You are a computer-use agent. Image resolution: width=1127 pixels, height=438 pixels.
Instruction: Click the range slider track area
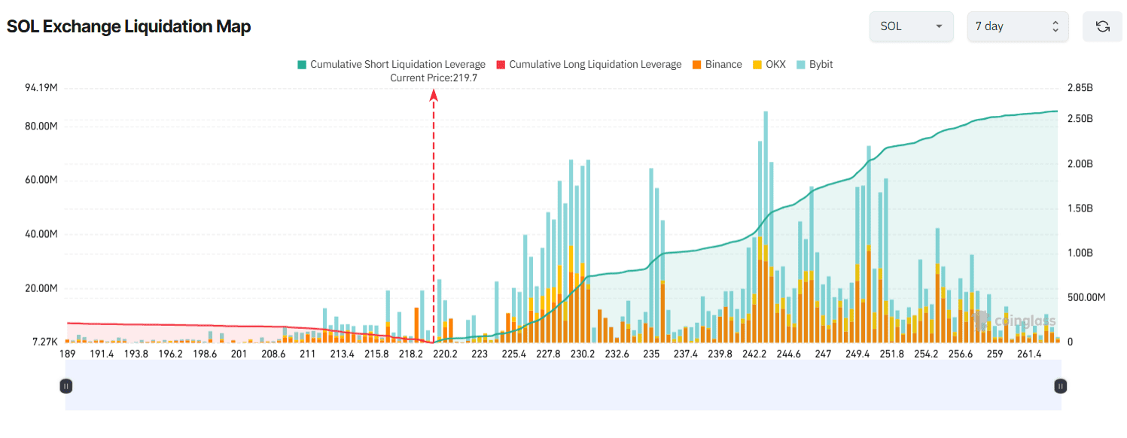coord(563,385)
